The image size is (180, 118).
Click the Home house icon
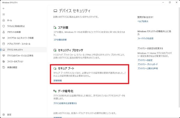[x=4, y=20]
